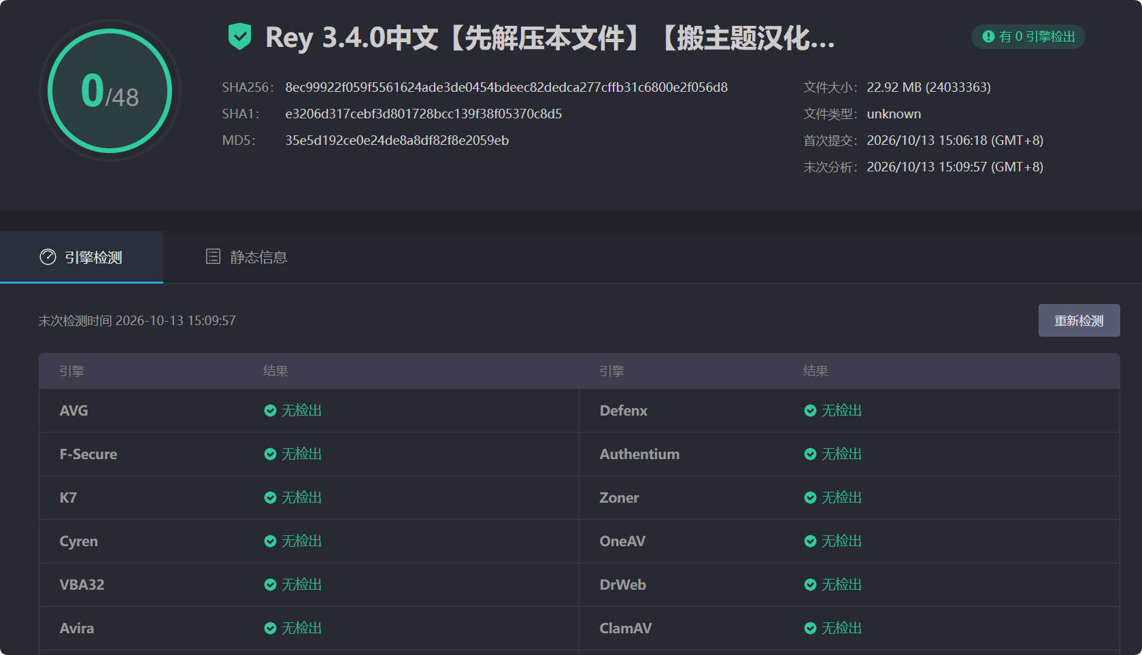Screen dimensions: 1142x655
Task: Click the list icon on 静态信息 tab
Action: (x=213, y=256)
